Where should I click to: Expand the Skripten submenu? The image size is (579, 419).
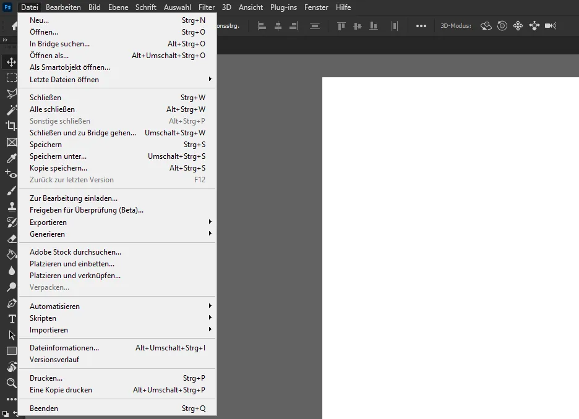tap(117, 318)
